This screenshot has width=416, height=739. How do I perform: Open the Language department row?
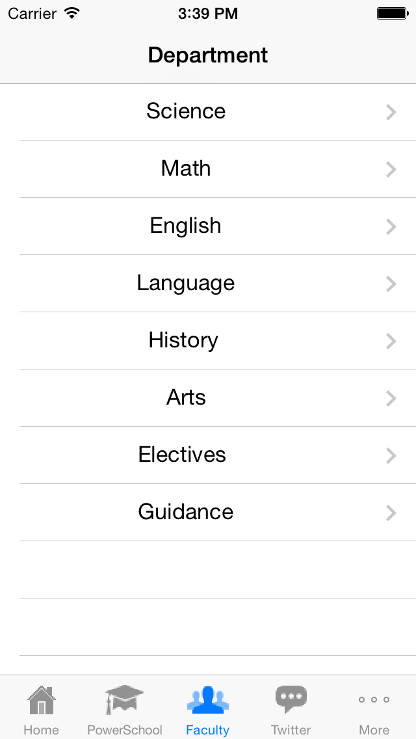(x=186, y=284)
